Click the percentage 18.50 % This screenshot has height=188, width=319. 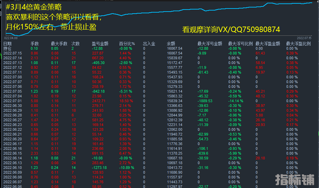[126, 101]
